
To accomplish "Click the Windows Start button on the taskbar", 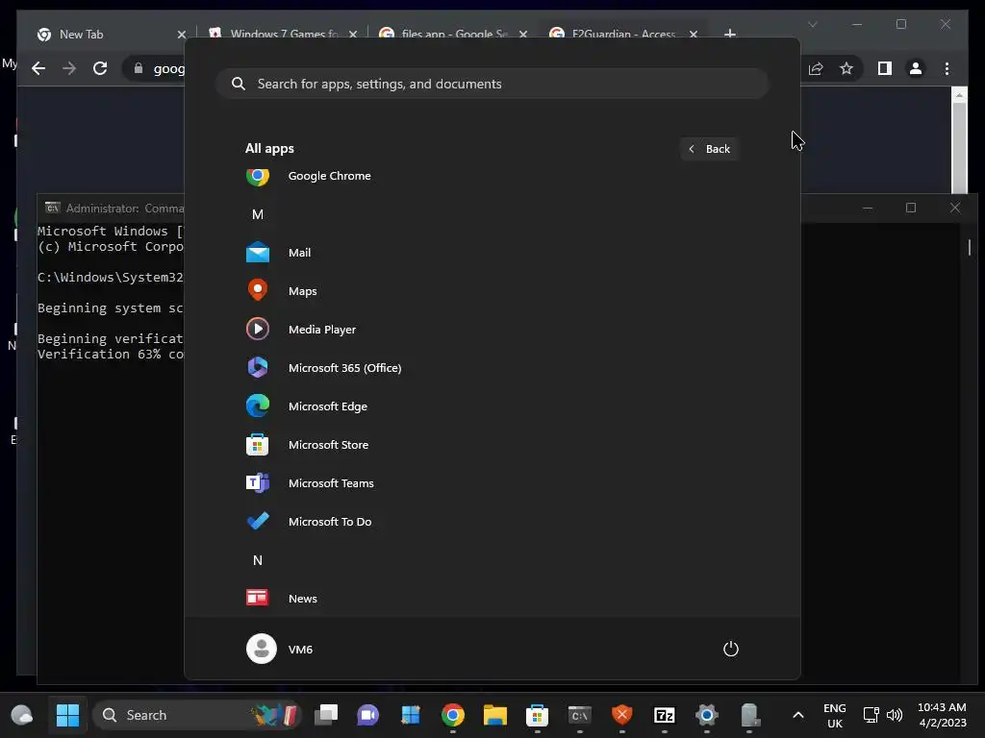I will click(67, 715).
